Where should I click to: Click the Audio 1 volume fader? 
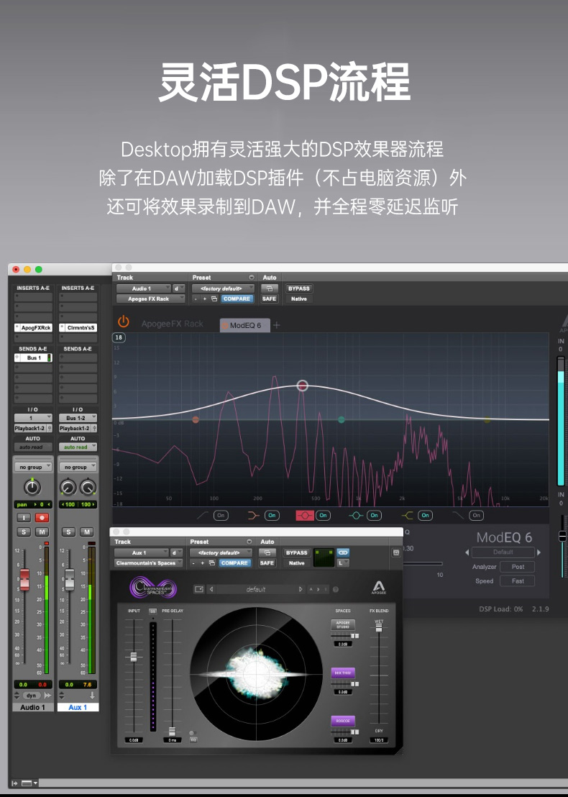(x=24, y=580)
